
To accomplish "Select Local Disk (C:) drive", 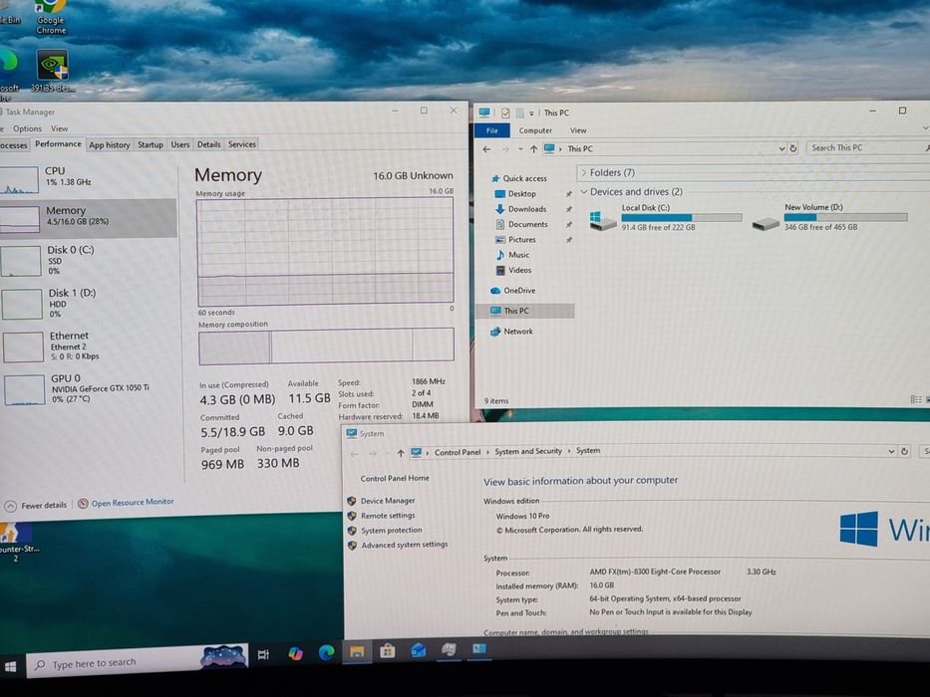I will point(666,217).
